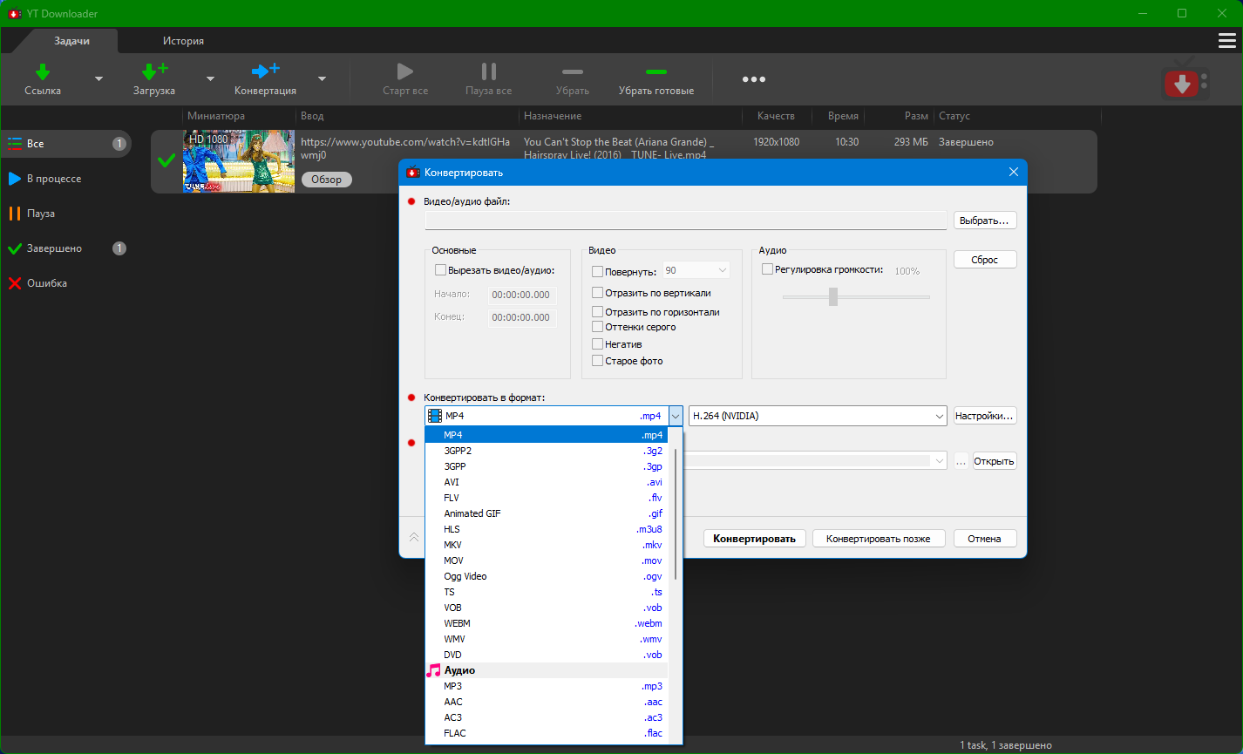Screen dimensions: 1243x754
Task: Expand the arrow next to Конвертация
Action: click(x=322, y=78)
